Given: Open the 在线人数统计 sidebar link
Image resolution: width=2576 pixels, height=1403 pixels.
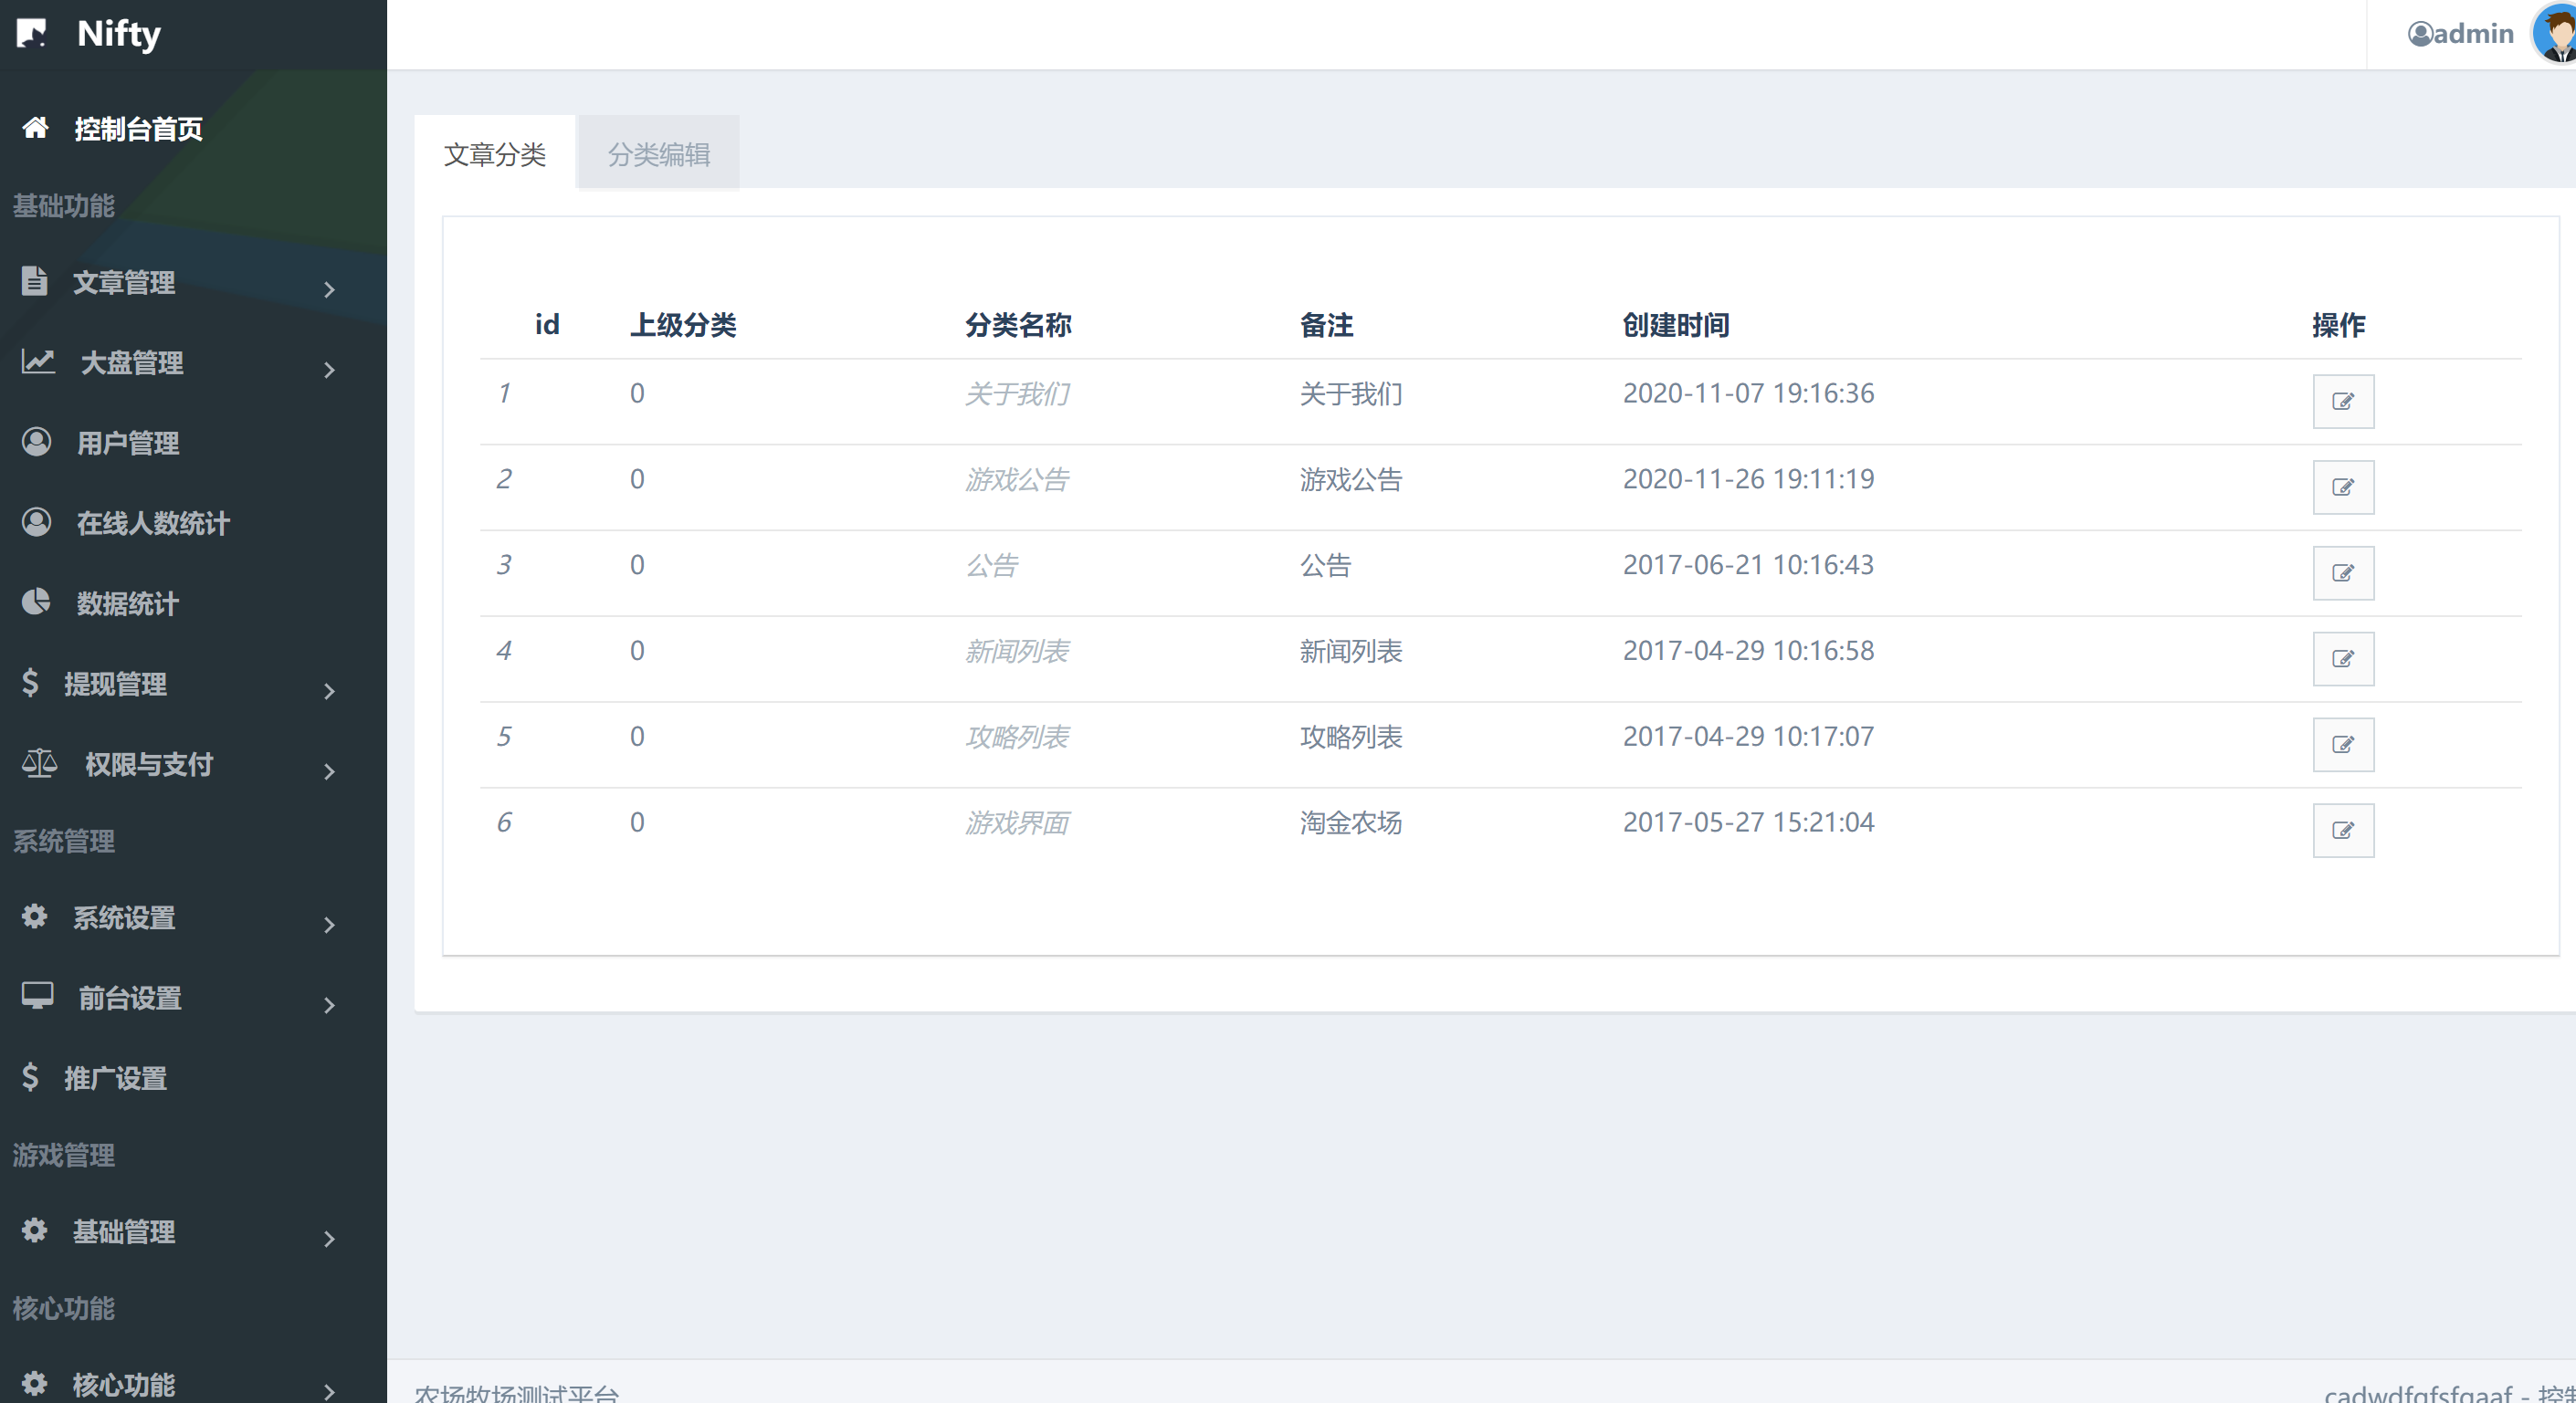Looking at the screenshot, I should pos(152,523).
